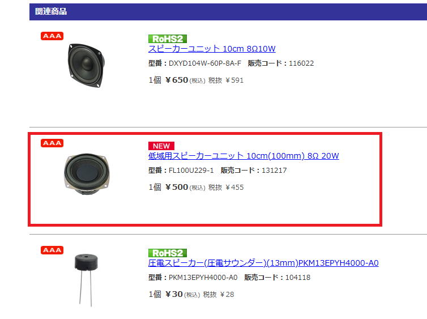Click the AAA badge on the piezo sounder item
Screen dimensions: 427x319
click(x=52, y=250)
